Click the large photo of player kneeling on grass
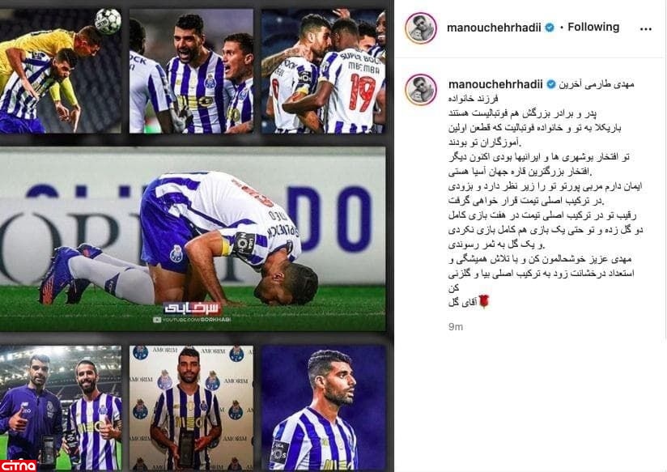The height and width of the screenshot is (472, 667). click(193, 240)
